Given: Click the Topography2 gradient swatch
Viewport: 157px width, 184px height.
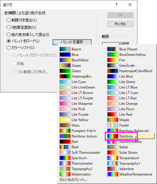Looking at the screenshot, I should point(65,169).
